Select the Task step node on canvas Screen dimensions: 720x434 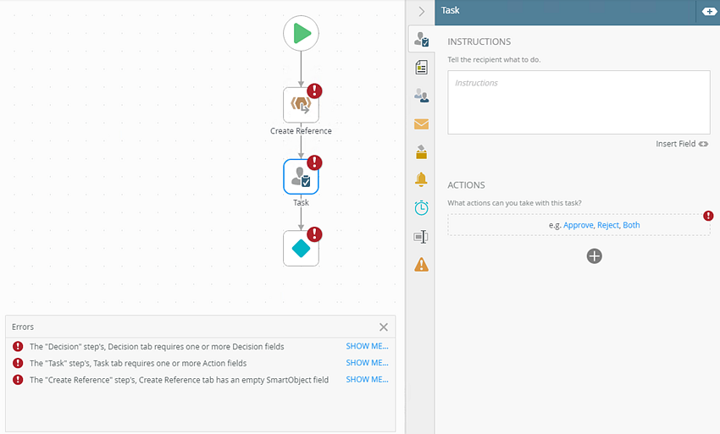(x=301, y=177)
